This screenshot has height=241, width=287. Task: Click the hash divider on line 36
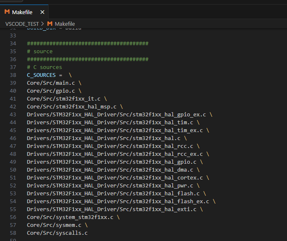point(88,59)
